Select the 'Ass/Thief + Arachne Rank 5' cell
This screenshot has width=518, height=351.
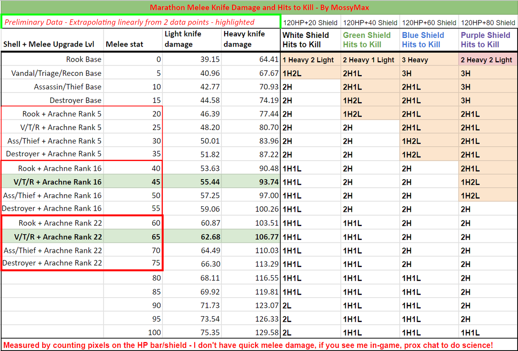tap(52, 141)
